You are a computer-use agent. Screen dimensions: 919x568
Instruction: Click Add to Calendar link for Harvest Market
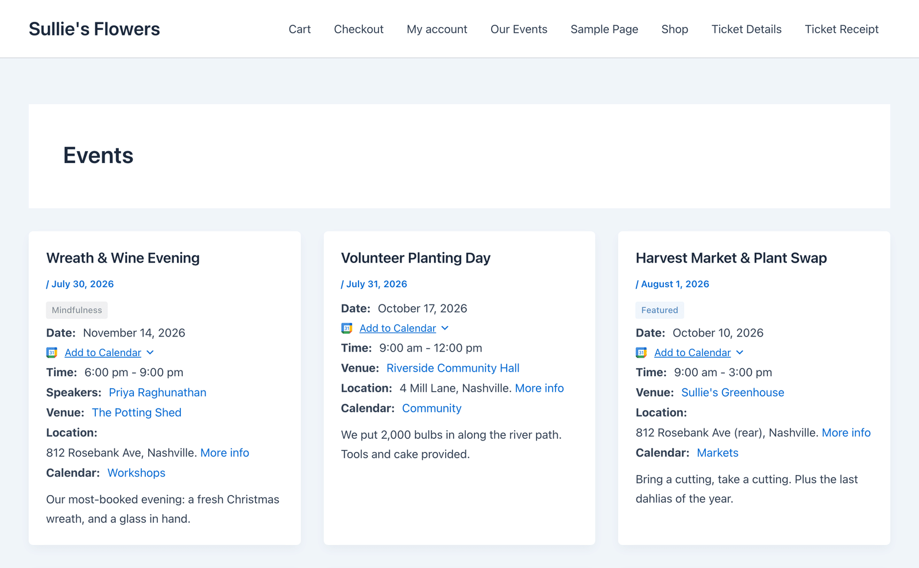(692, 353)
